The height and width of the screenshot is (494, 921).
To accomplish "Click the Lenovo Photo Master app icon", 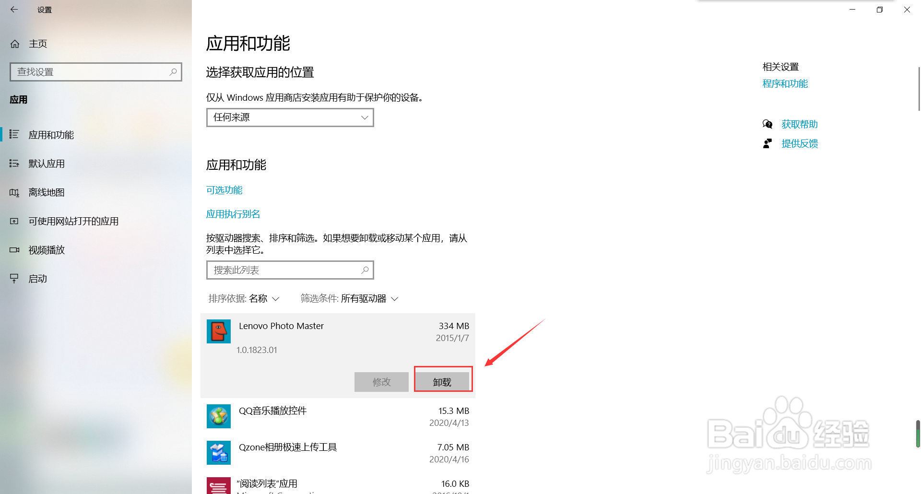I will [x=219, y=331].
